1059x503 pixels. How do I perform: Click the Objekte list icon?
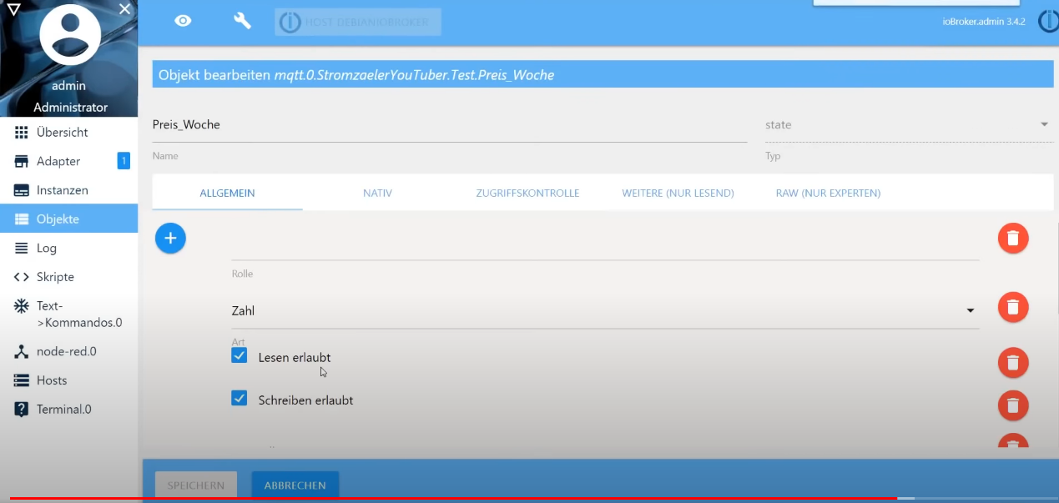22,219
